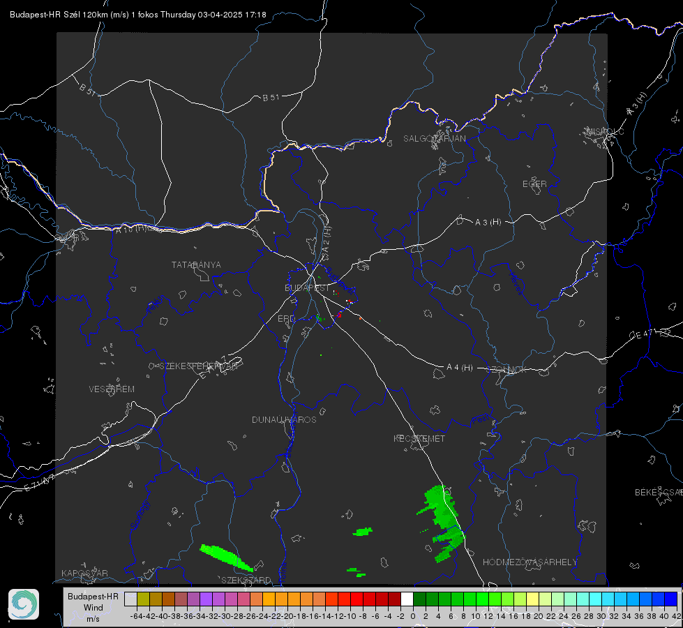Pick the dark blue 42 m/s legend swatch

pos(671,599)
